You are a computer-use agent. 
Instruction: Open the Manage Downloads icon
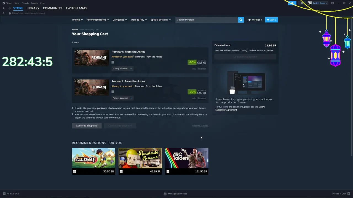pyautogui.click(x=165, y=194)
